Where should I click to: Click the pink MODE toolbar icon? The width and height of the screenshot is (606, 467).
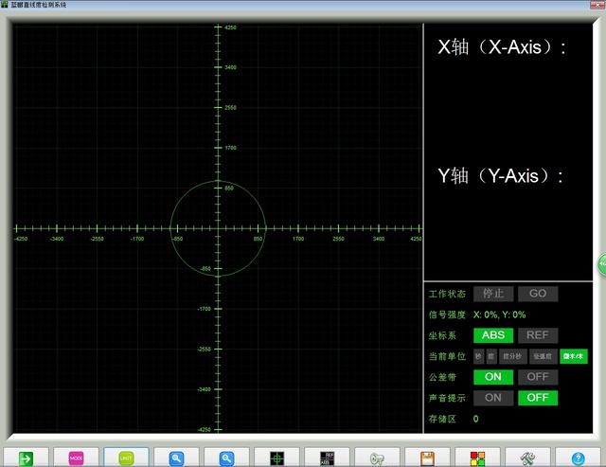(x=76, y=458)
